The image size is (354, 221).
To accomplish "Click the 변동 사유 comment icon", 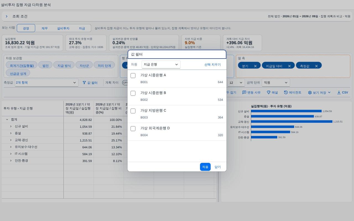I will click(244, 92).
